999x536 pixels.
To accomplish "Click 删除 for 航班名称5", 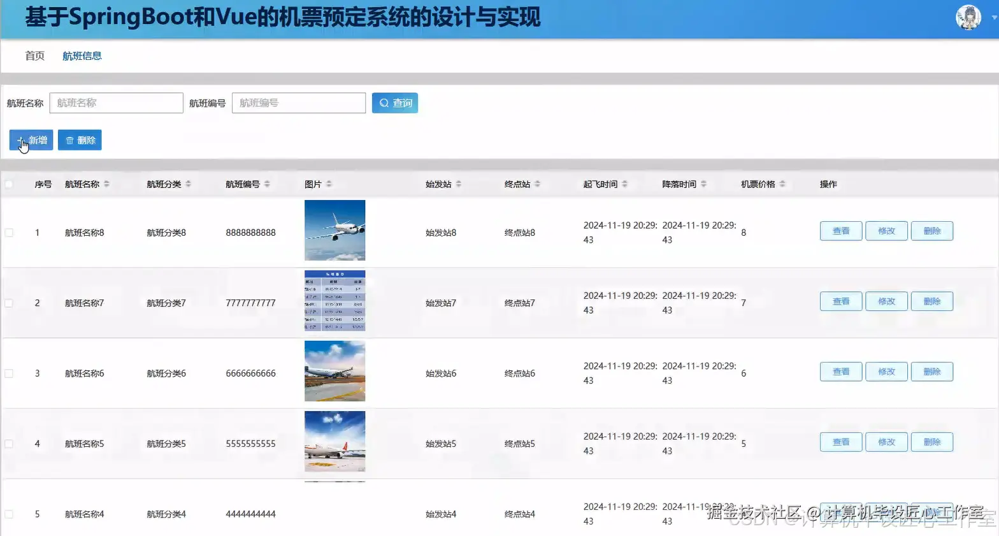I will coord(932,442).
